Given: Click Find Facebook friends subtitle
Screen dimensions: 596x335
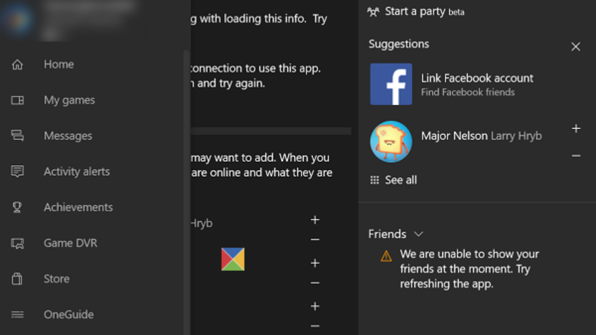Looking at the screenshot, I should pos(468,92).
